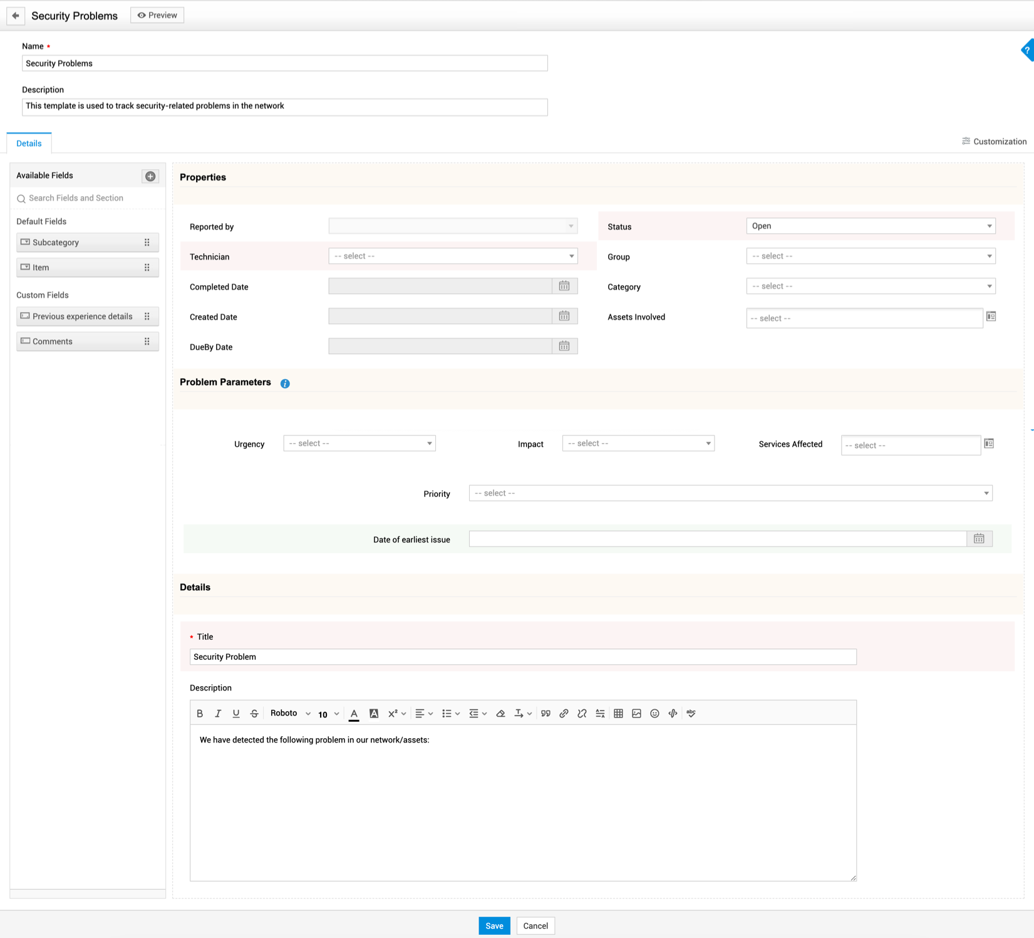Open DueBy Date calendar picker
1034x938 pixels.
coord(564,347)
